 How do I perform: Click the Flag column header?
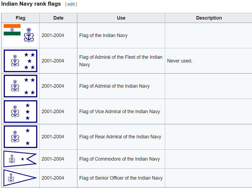(20, 18)
